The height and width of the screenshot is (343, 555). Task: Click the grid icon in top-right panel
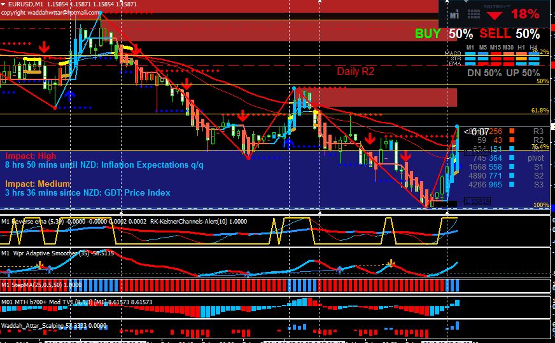[474, 14]
